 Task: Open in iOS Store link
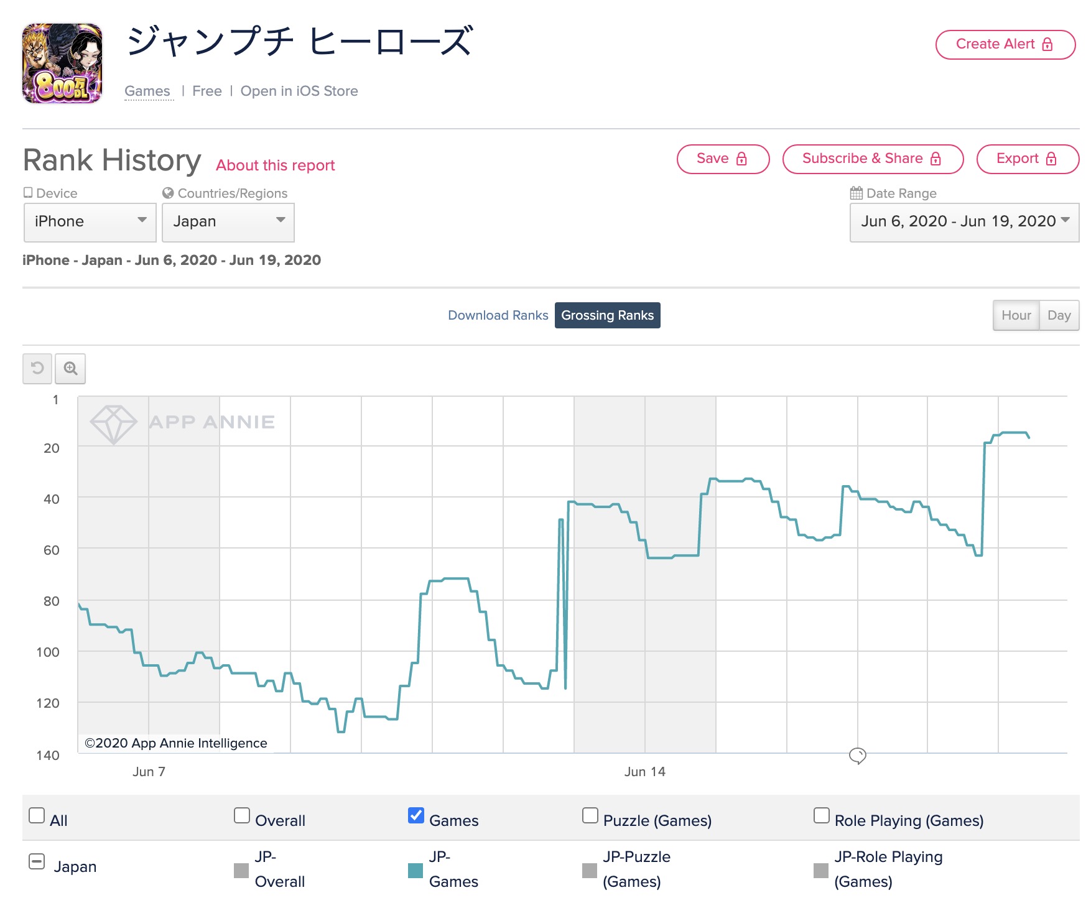(299, 91)
